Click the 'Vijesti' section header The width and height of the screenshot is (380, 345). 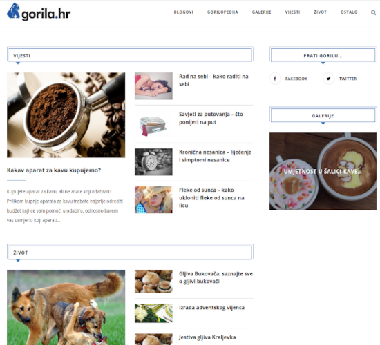click(130, 55)
